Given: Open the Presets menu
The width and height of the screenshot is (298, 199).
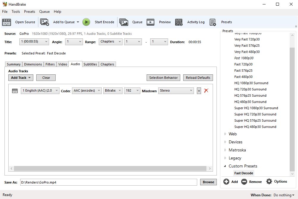Looking at the screenshot, I should click(29, 12).
